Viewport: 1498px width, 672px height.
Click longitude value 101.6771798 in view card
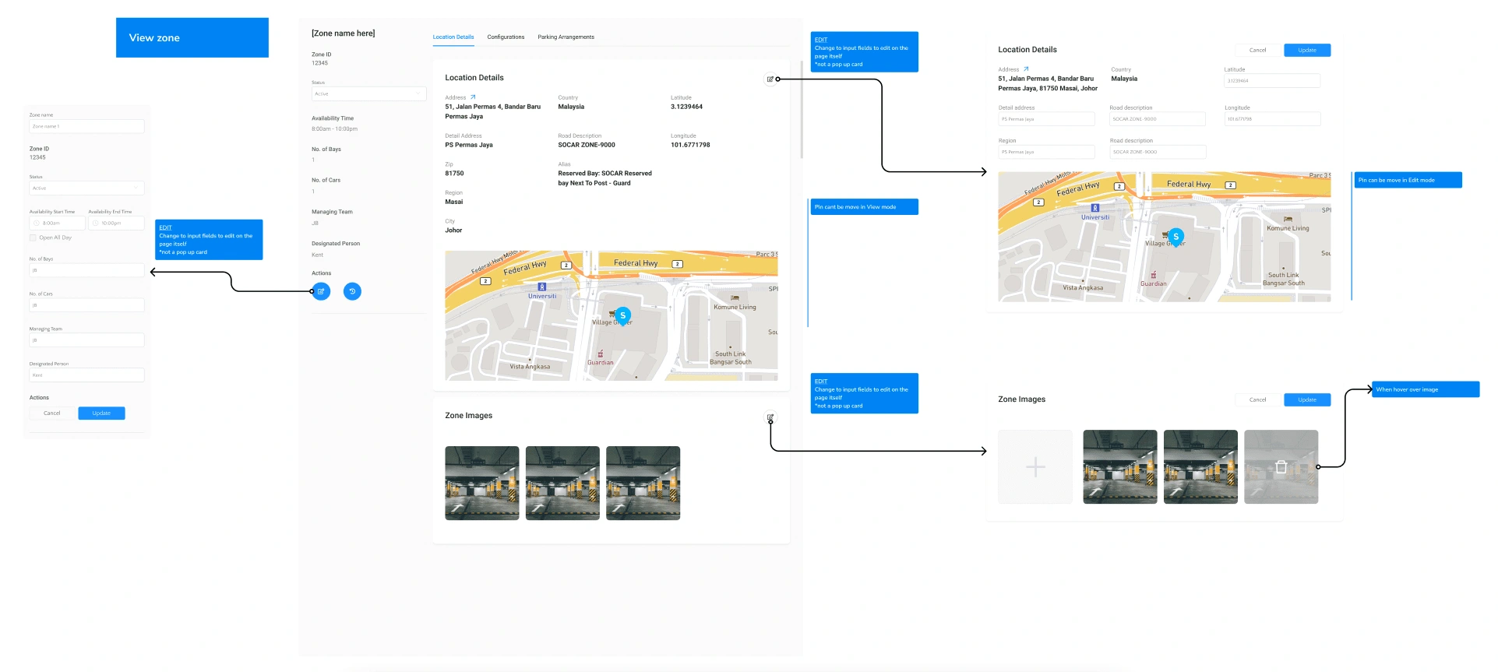[x=690, y=145]
